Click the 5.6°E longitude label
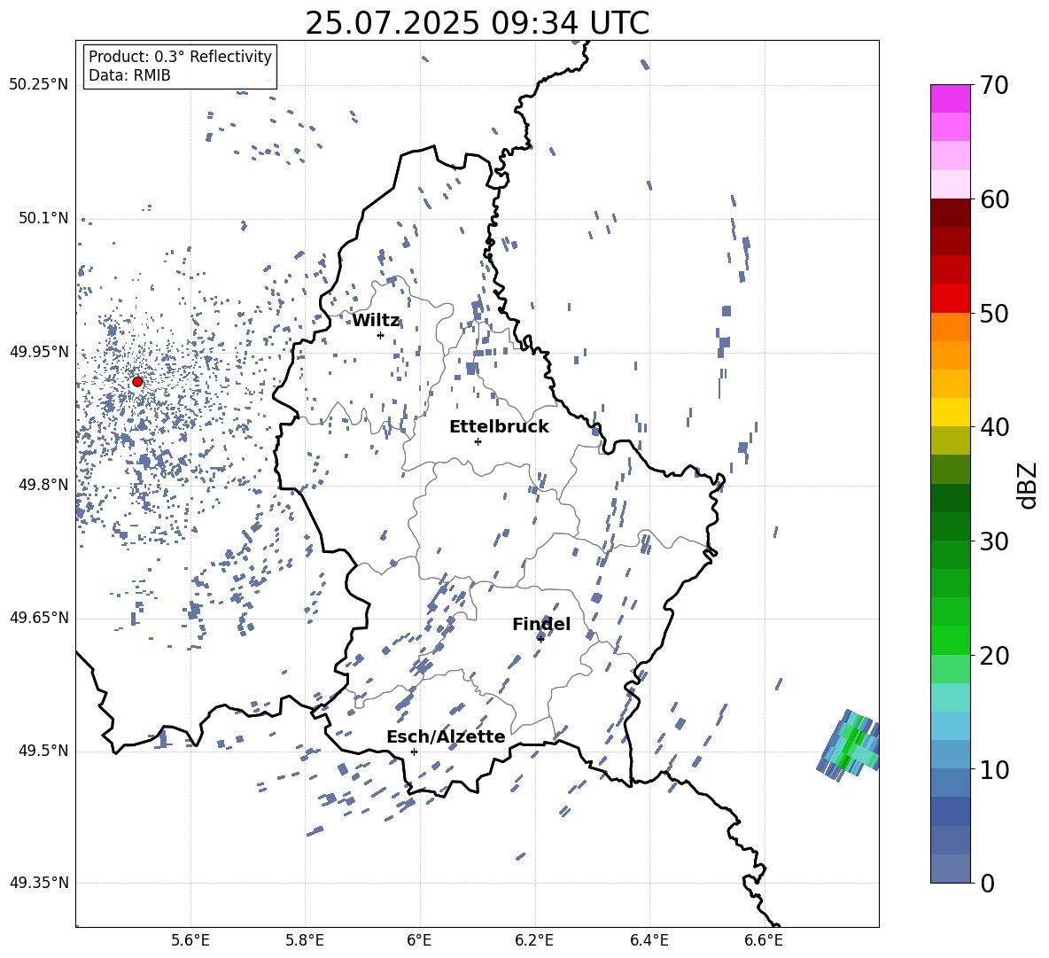Image resolution: width=1049 pixels, height=958 pixels. click(190, 940)
